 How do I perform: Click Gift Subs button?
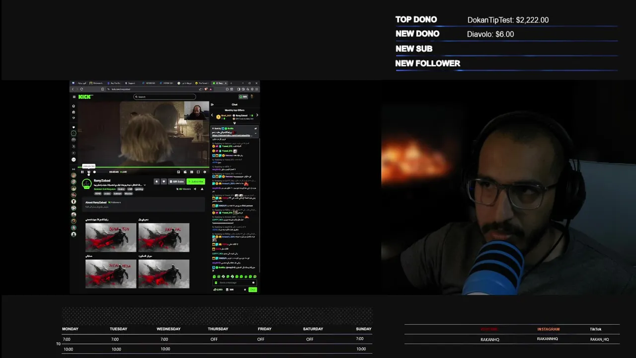coord(176,181)
